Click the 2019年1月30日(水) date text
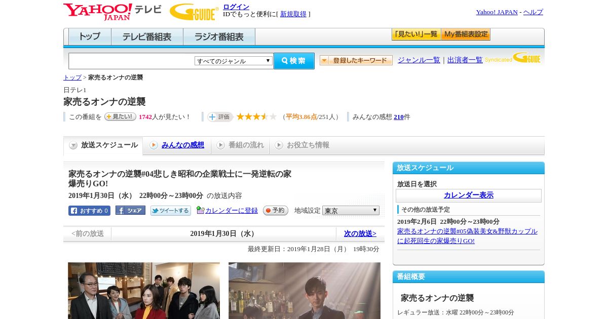608x319 pixels. pyautogui.click(x=223, y=234)
